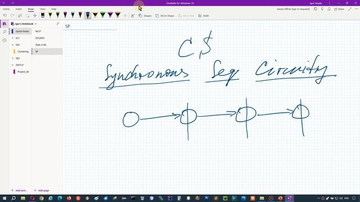
Task: Click the lightbulb Tell Me icon
Action: point(322,9)
